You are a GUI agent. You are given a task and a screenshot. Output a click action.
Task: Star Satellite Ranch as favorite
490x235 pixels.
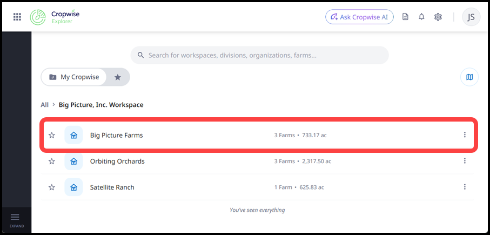click(51, 187)
